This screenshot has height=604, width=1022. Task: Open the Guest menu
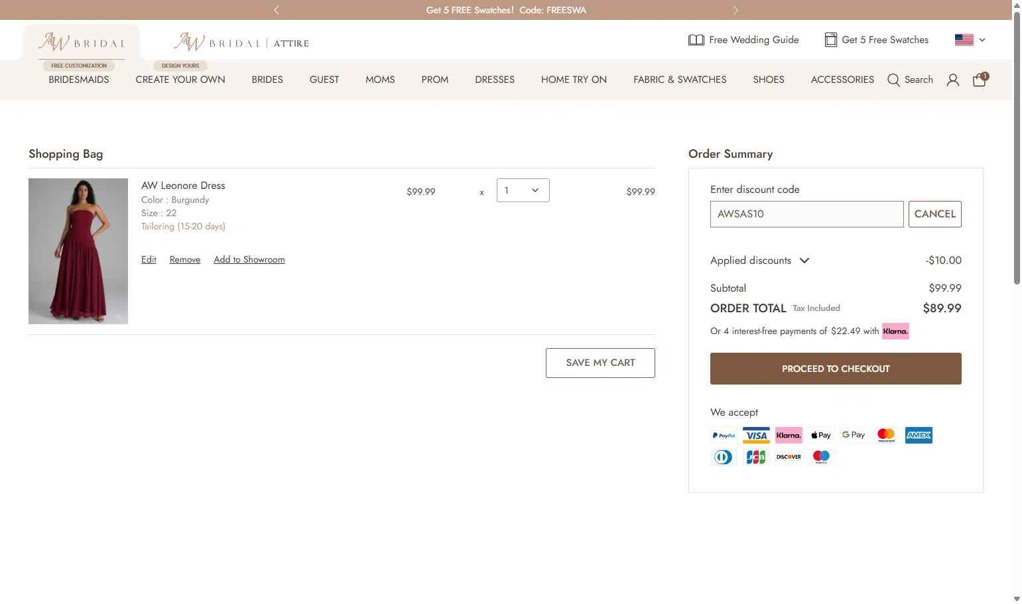(324, 80)
